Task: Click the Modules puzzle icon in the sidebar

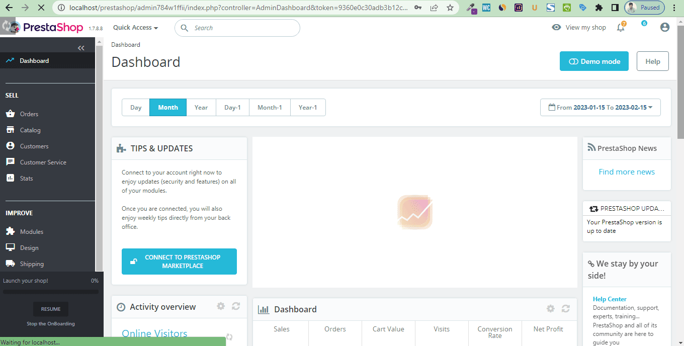Action: coord(10,231)
